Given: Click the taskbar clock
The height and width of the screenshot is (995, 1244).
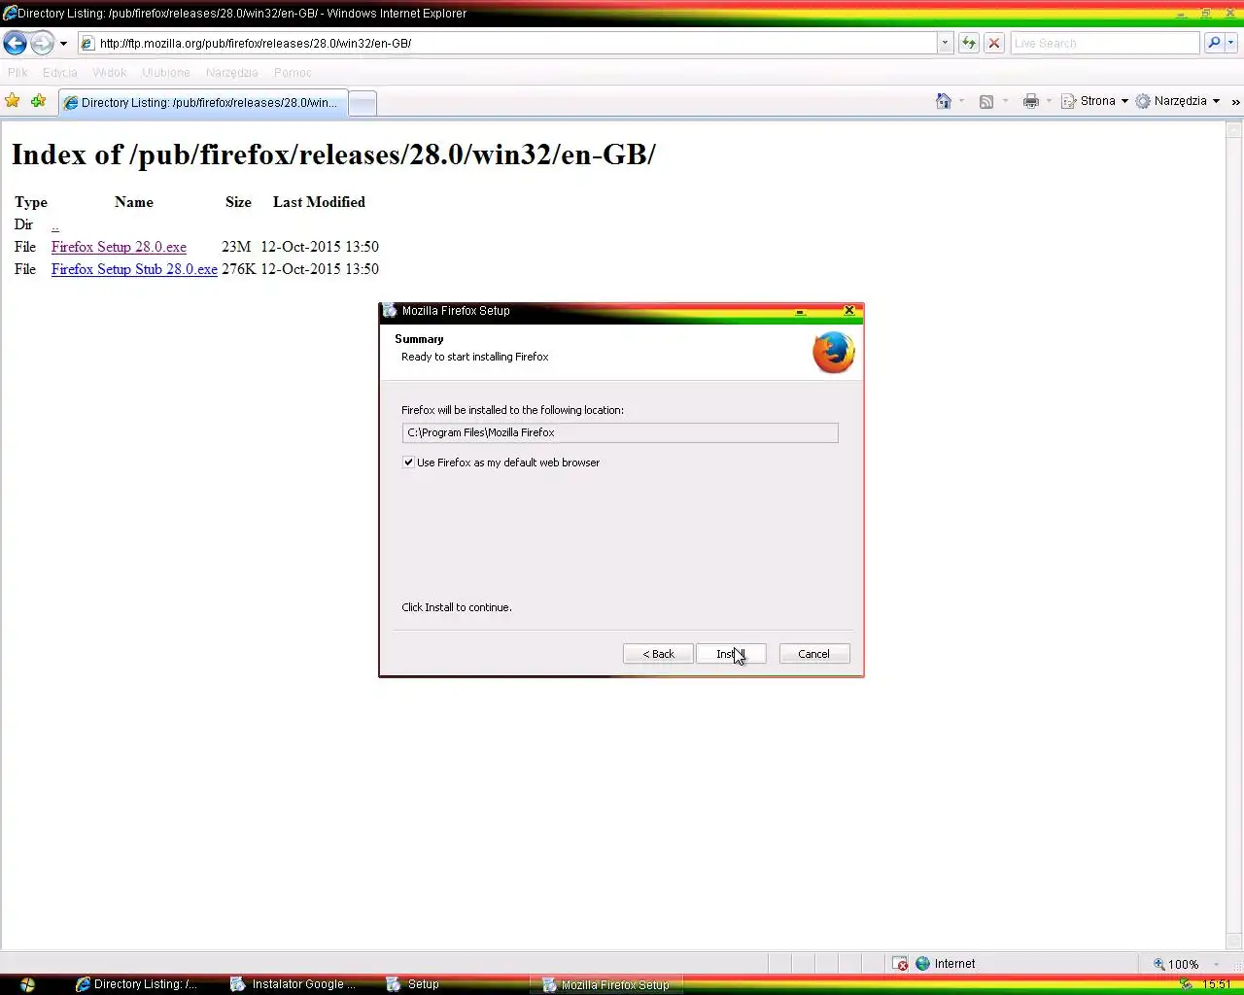Looking at the screenshot, I should pos(1217,984).
